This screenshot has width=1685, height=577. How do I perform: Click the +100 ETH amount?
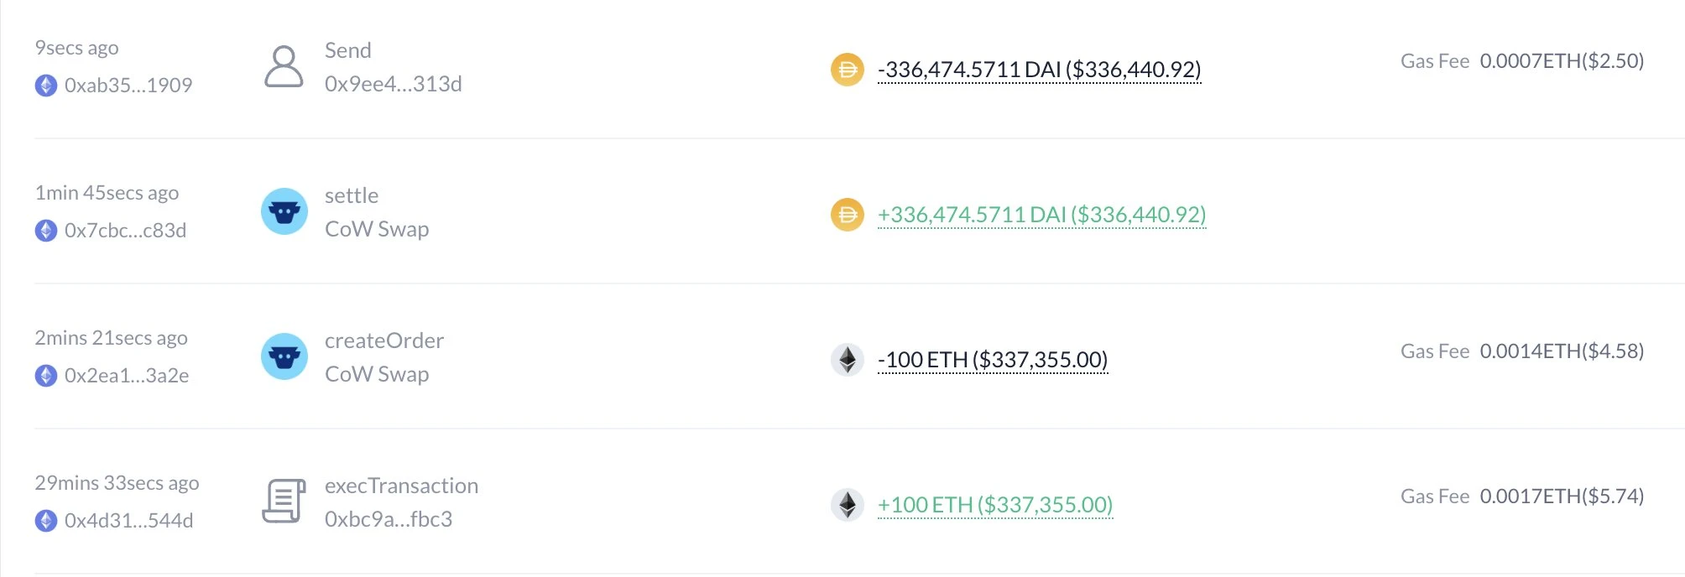994,505
